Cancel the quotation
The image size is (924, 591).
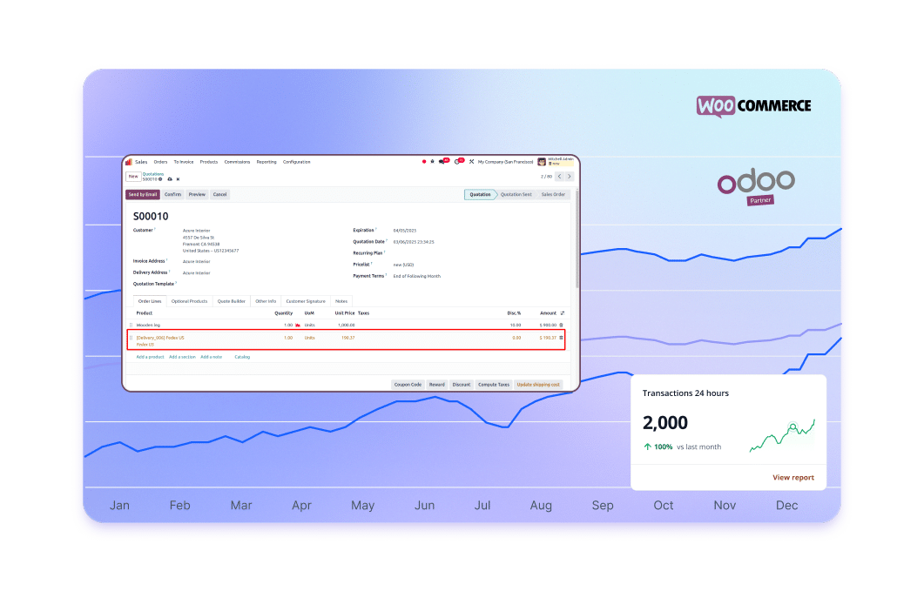[x=219, y=194]
